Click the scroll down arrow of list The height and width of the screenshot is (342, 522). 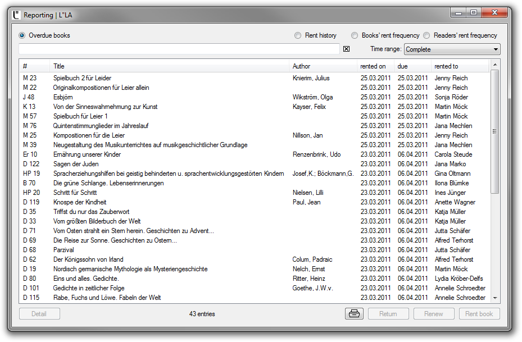(x=495, y=298)
